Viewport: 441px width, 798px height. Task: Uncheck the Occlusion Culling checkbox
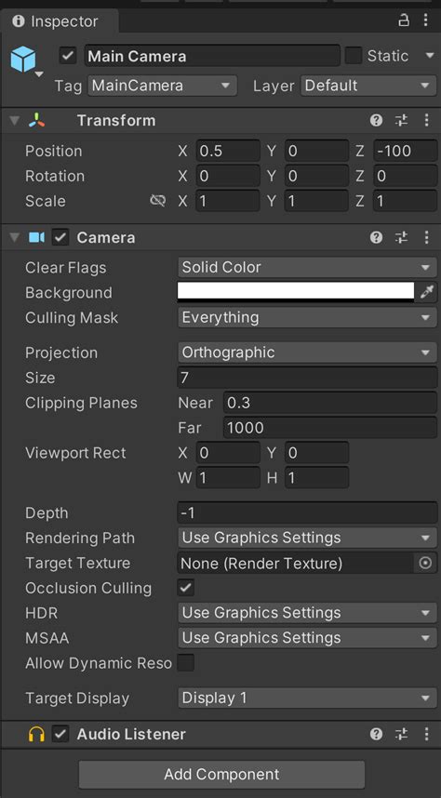(186, 588)
